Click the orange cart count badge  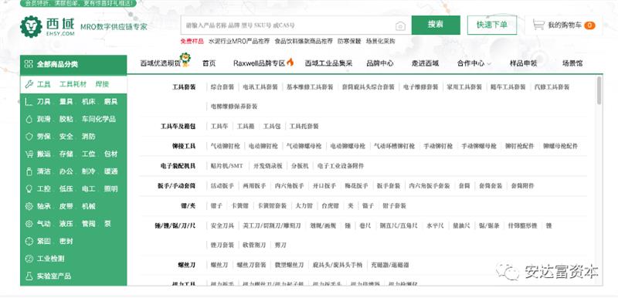tap(589, 25)
